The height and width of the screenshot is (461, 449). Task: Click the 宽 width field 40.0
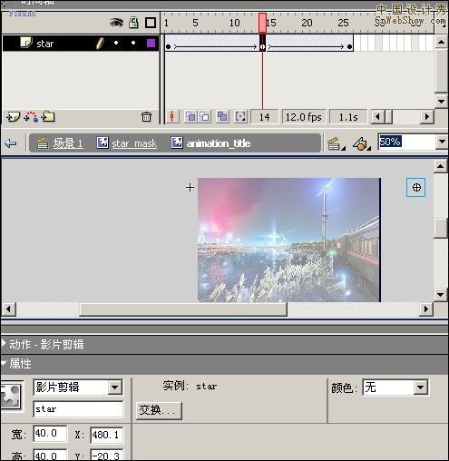[50, 434]
